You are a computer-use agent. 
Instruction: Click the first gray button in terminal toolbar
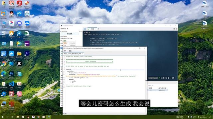pos(150,78)
